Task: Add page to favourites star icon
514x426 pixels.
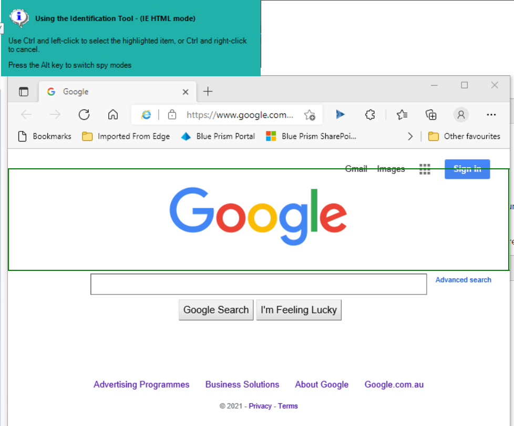Action: pyautogui.click(x=310, y=115)
